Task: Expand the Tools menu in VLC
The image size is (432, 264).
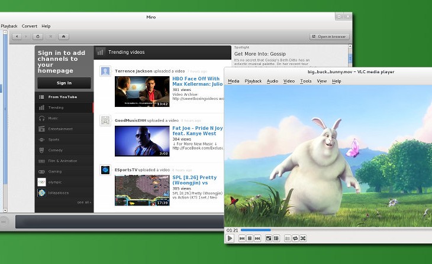Action: click(x=305, y=81)
